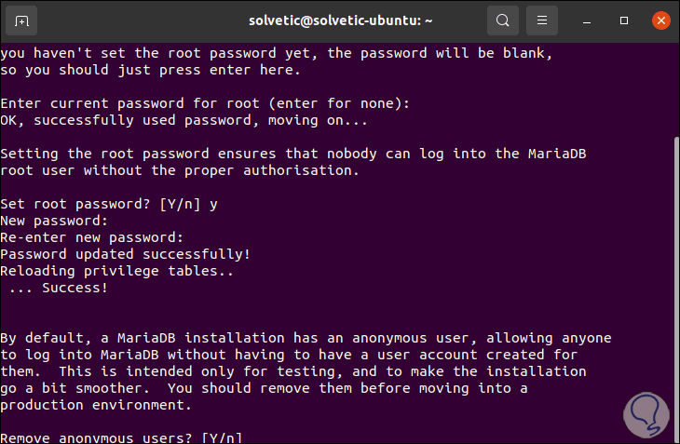Screen dimensions: 680x444
Task: Click the 'By default, a MariaDB installation' line
Action: click(x=306, y=338)
